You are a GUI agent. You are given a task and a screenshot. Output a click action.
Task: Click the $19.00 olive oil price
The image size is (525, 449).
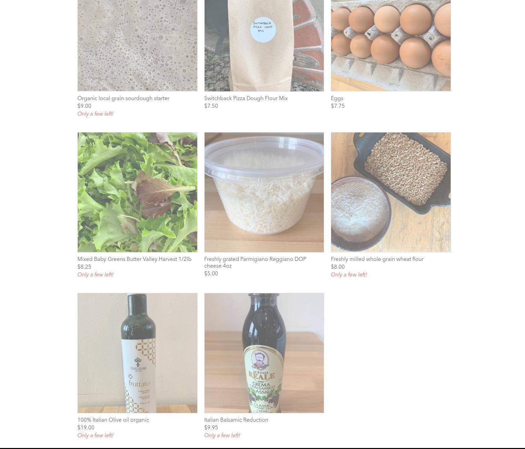point(86,428)
